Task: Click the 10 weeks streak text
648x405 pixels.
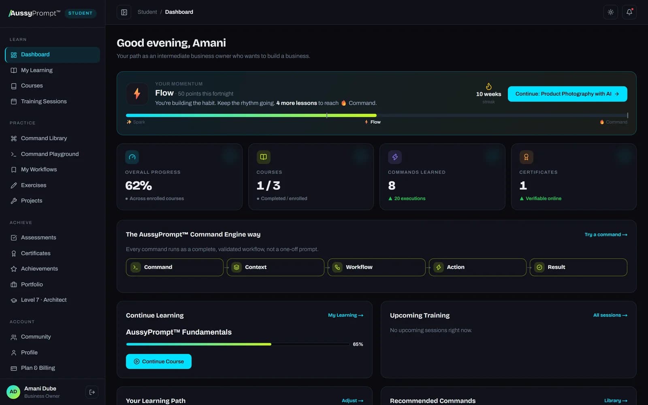Action: 489,94
